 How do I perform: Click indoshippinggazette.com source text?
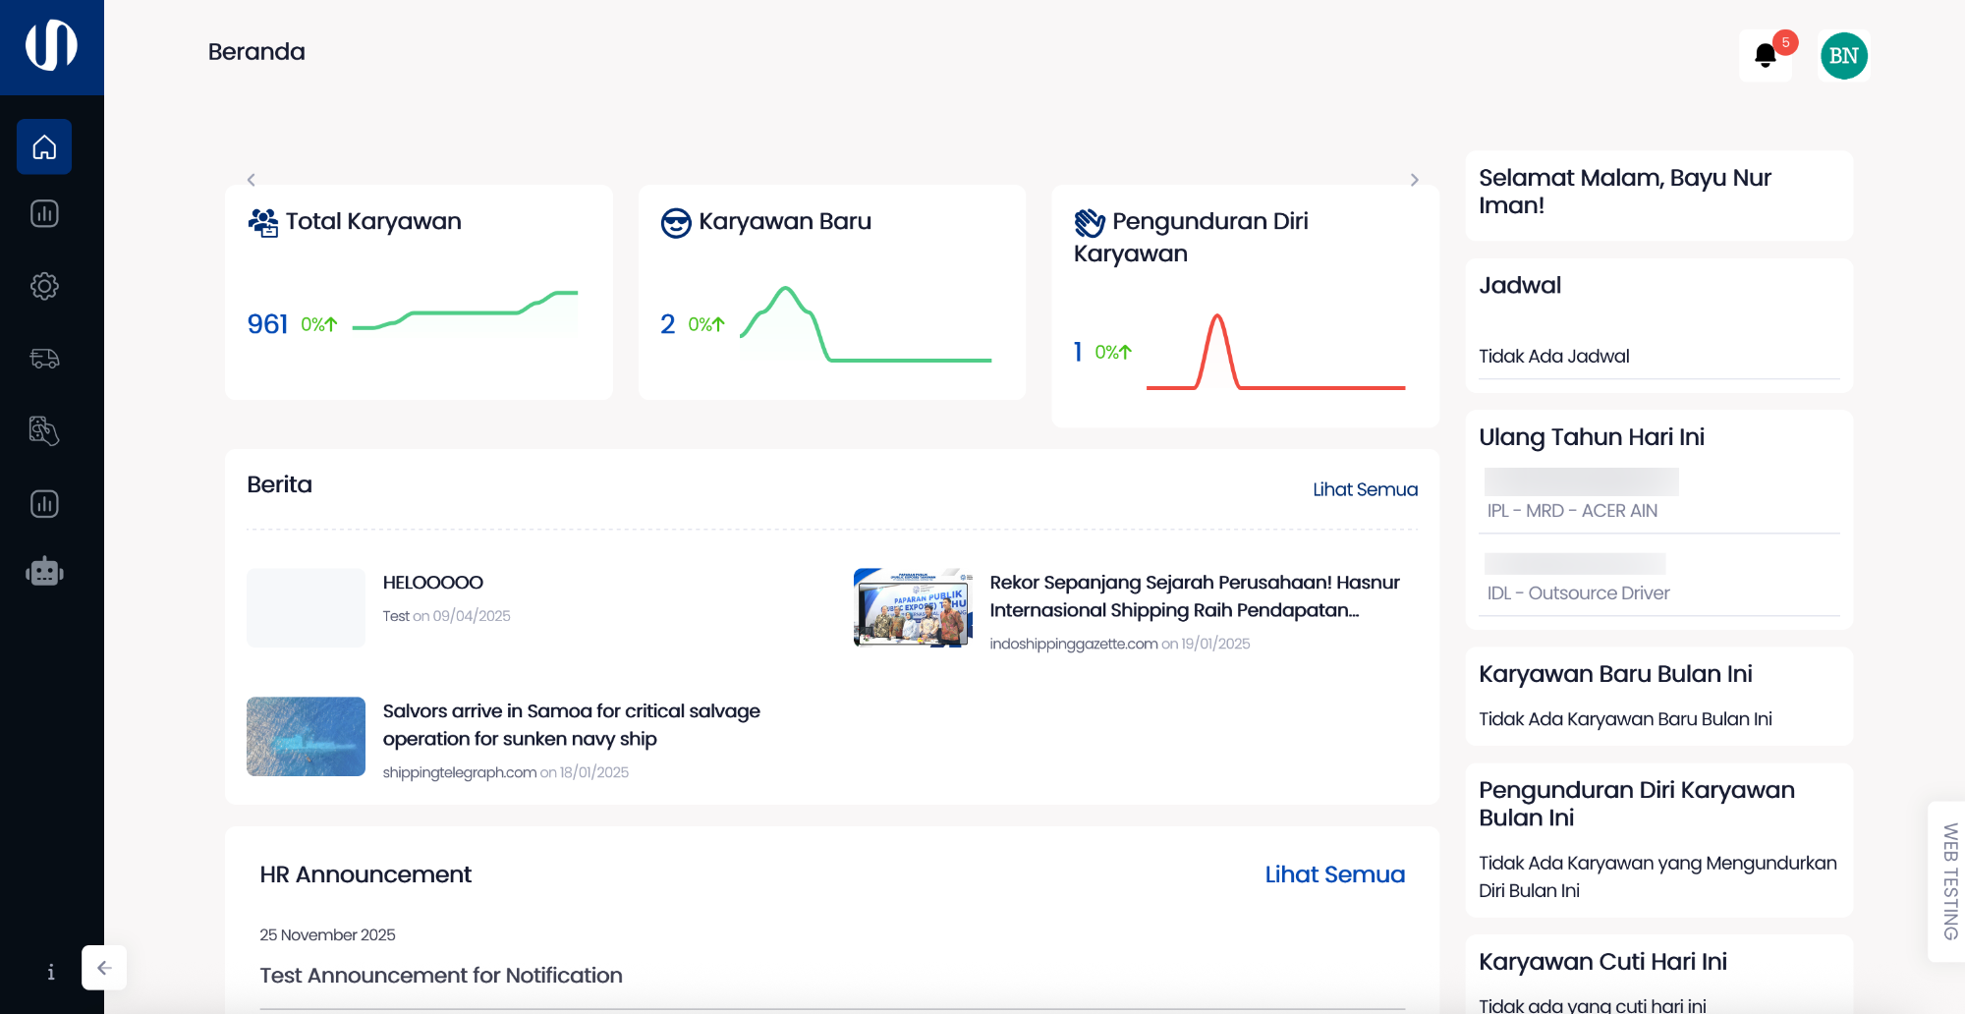pos(1074,644)
